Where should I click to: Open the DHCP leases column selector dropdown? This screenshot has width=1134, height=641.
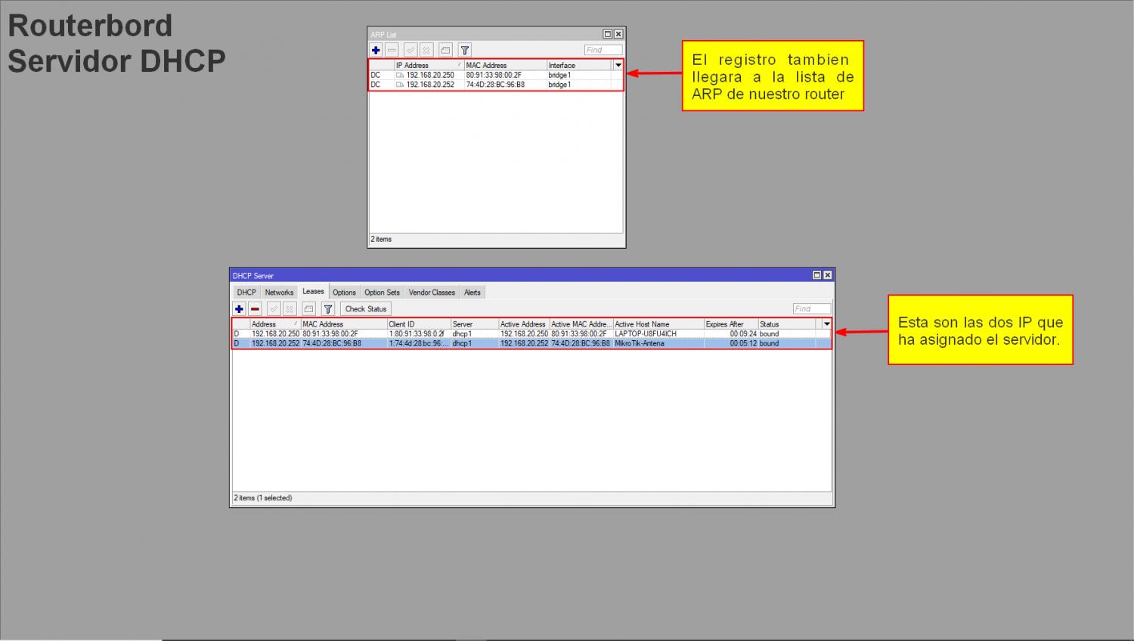pos(826,324)
